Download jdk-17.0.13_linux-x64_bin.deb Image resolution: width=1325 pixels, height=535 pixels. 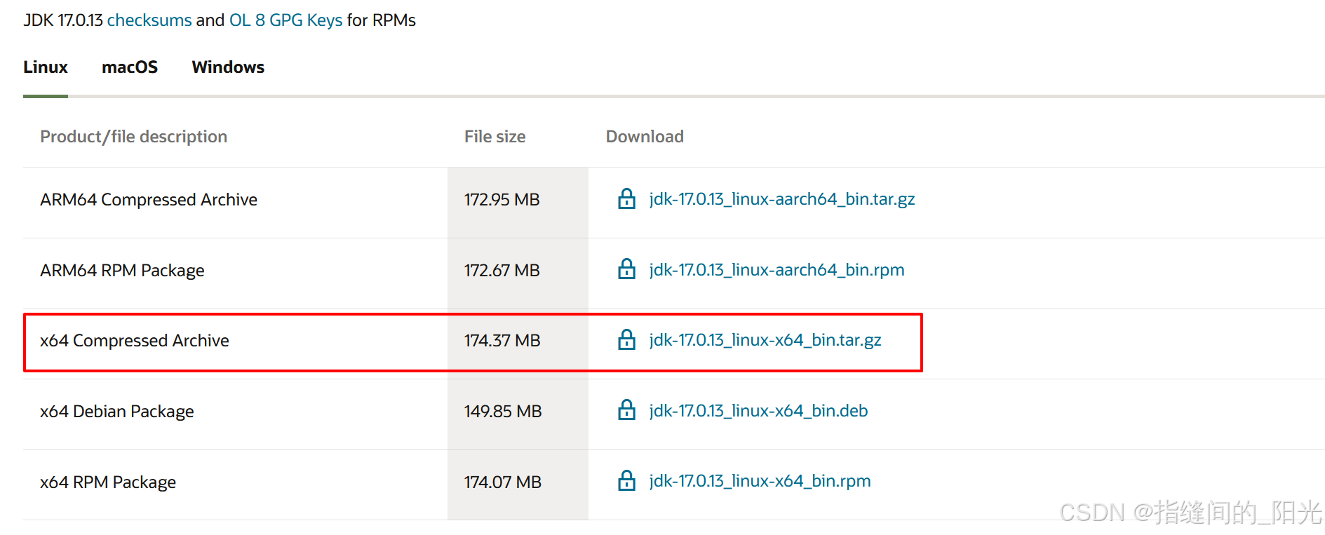pos(758,411)
